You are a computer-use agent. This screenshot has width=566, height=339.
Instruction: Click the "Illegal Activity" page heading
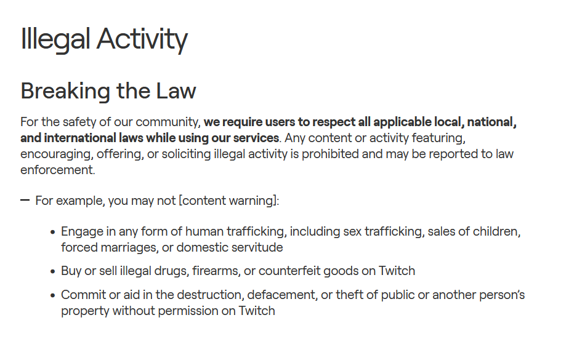[x=104, y=39]
